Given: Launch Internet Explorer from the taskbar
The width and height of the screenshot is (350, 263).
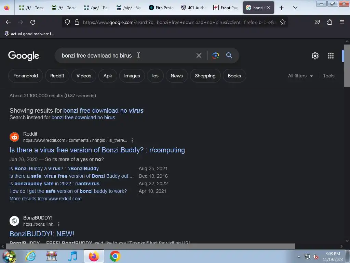Looking at the screenshot, I should pyautogui.click(x=30, y=256).
